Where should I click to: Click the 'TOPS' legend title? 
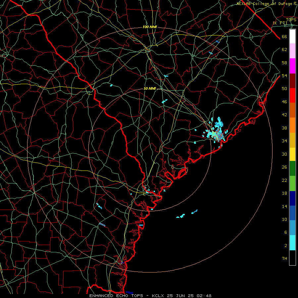291,20
